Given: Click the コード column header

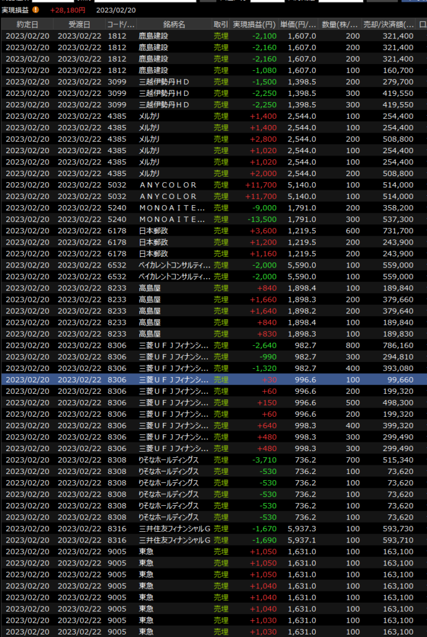Looking at the screenshot, I should tap(121, 24).
